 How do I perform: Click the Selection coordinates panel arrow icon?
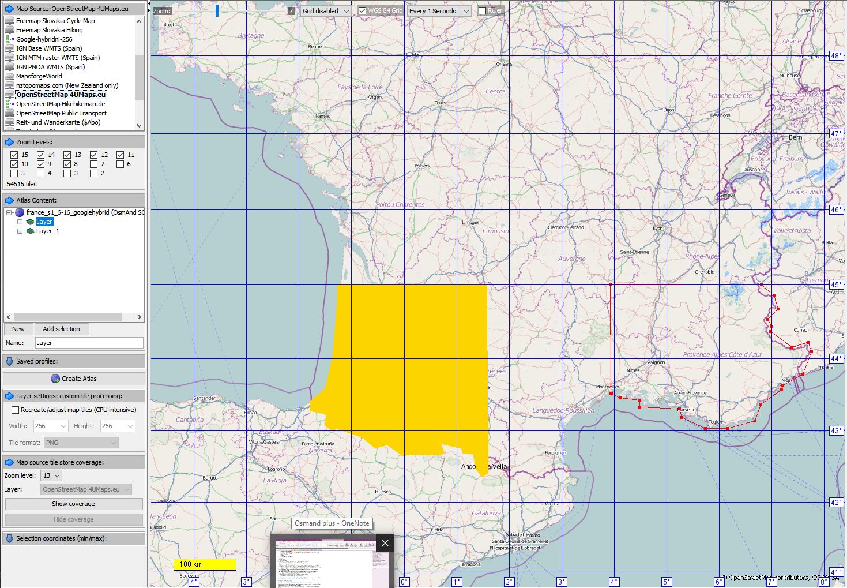point(9,538)
